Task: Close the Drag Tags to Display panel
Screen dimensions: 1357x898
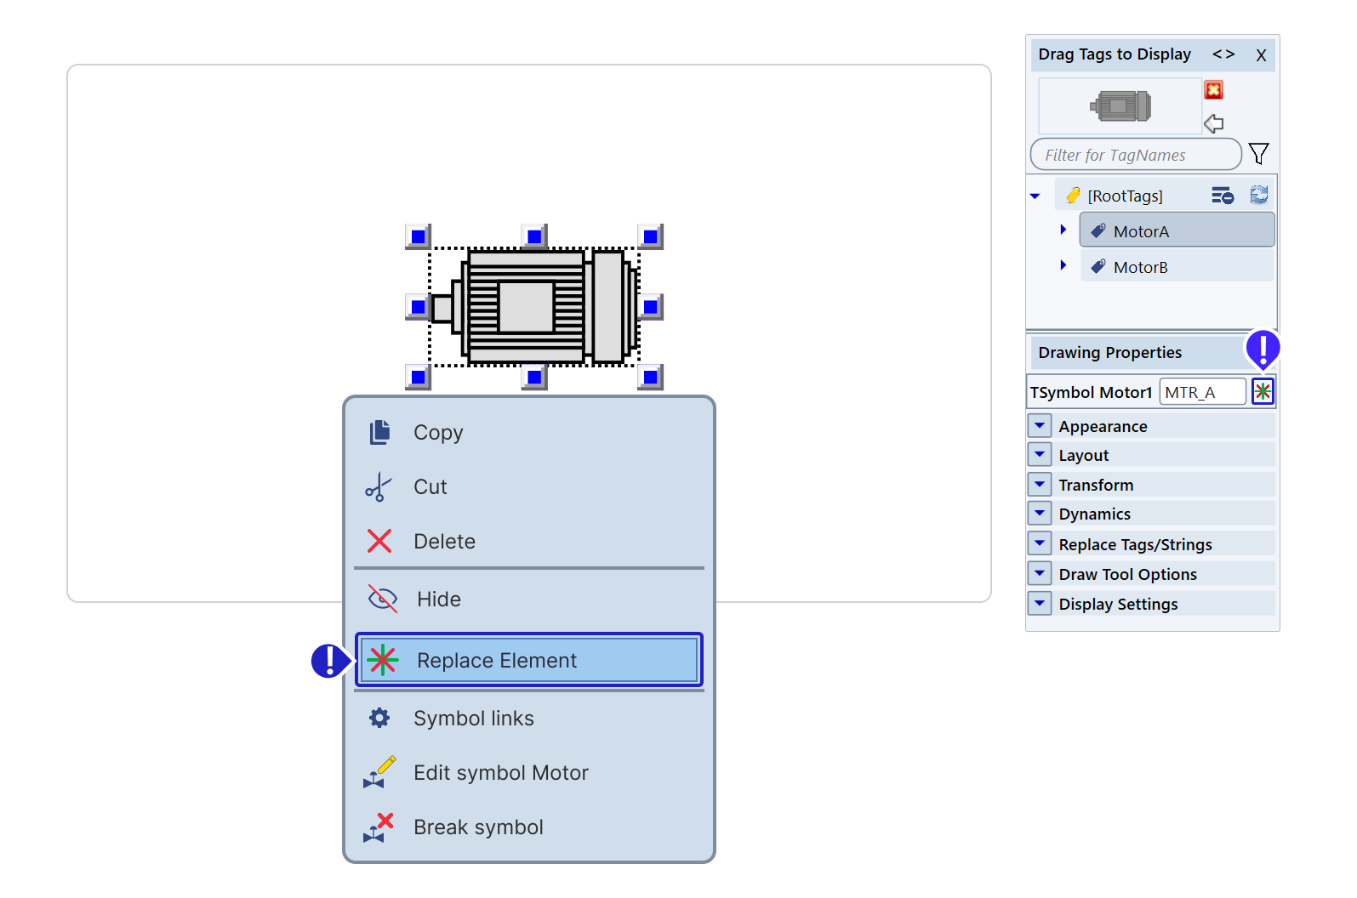Action: pos(1261,55)
